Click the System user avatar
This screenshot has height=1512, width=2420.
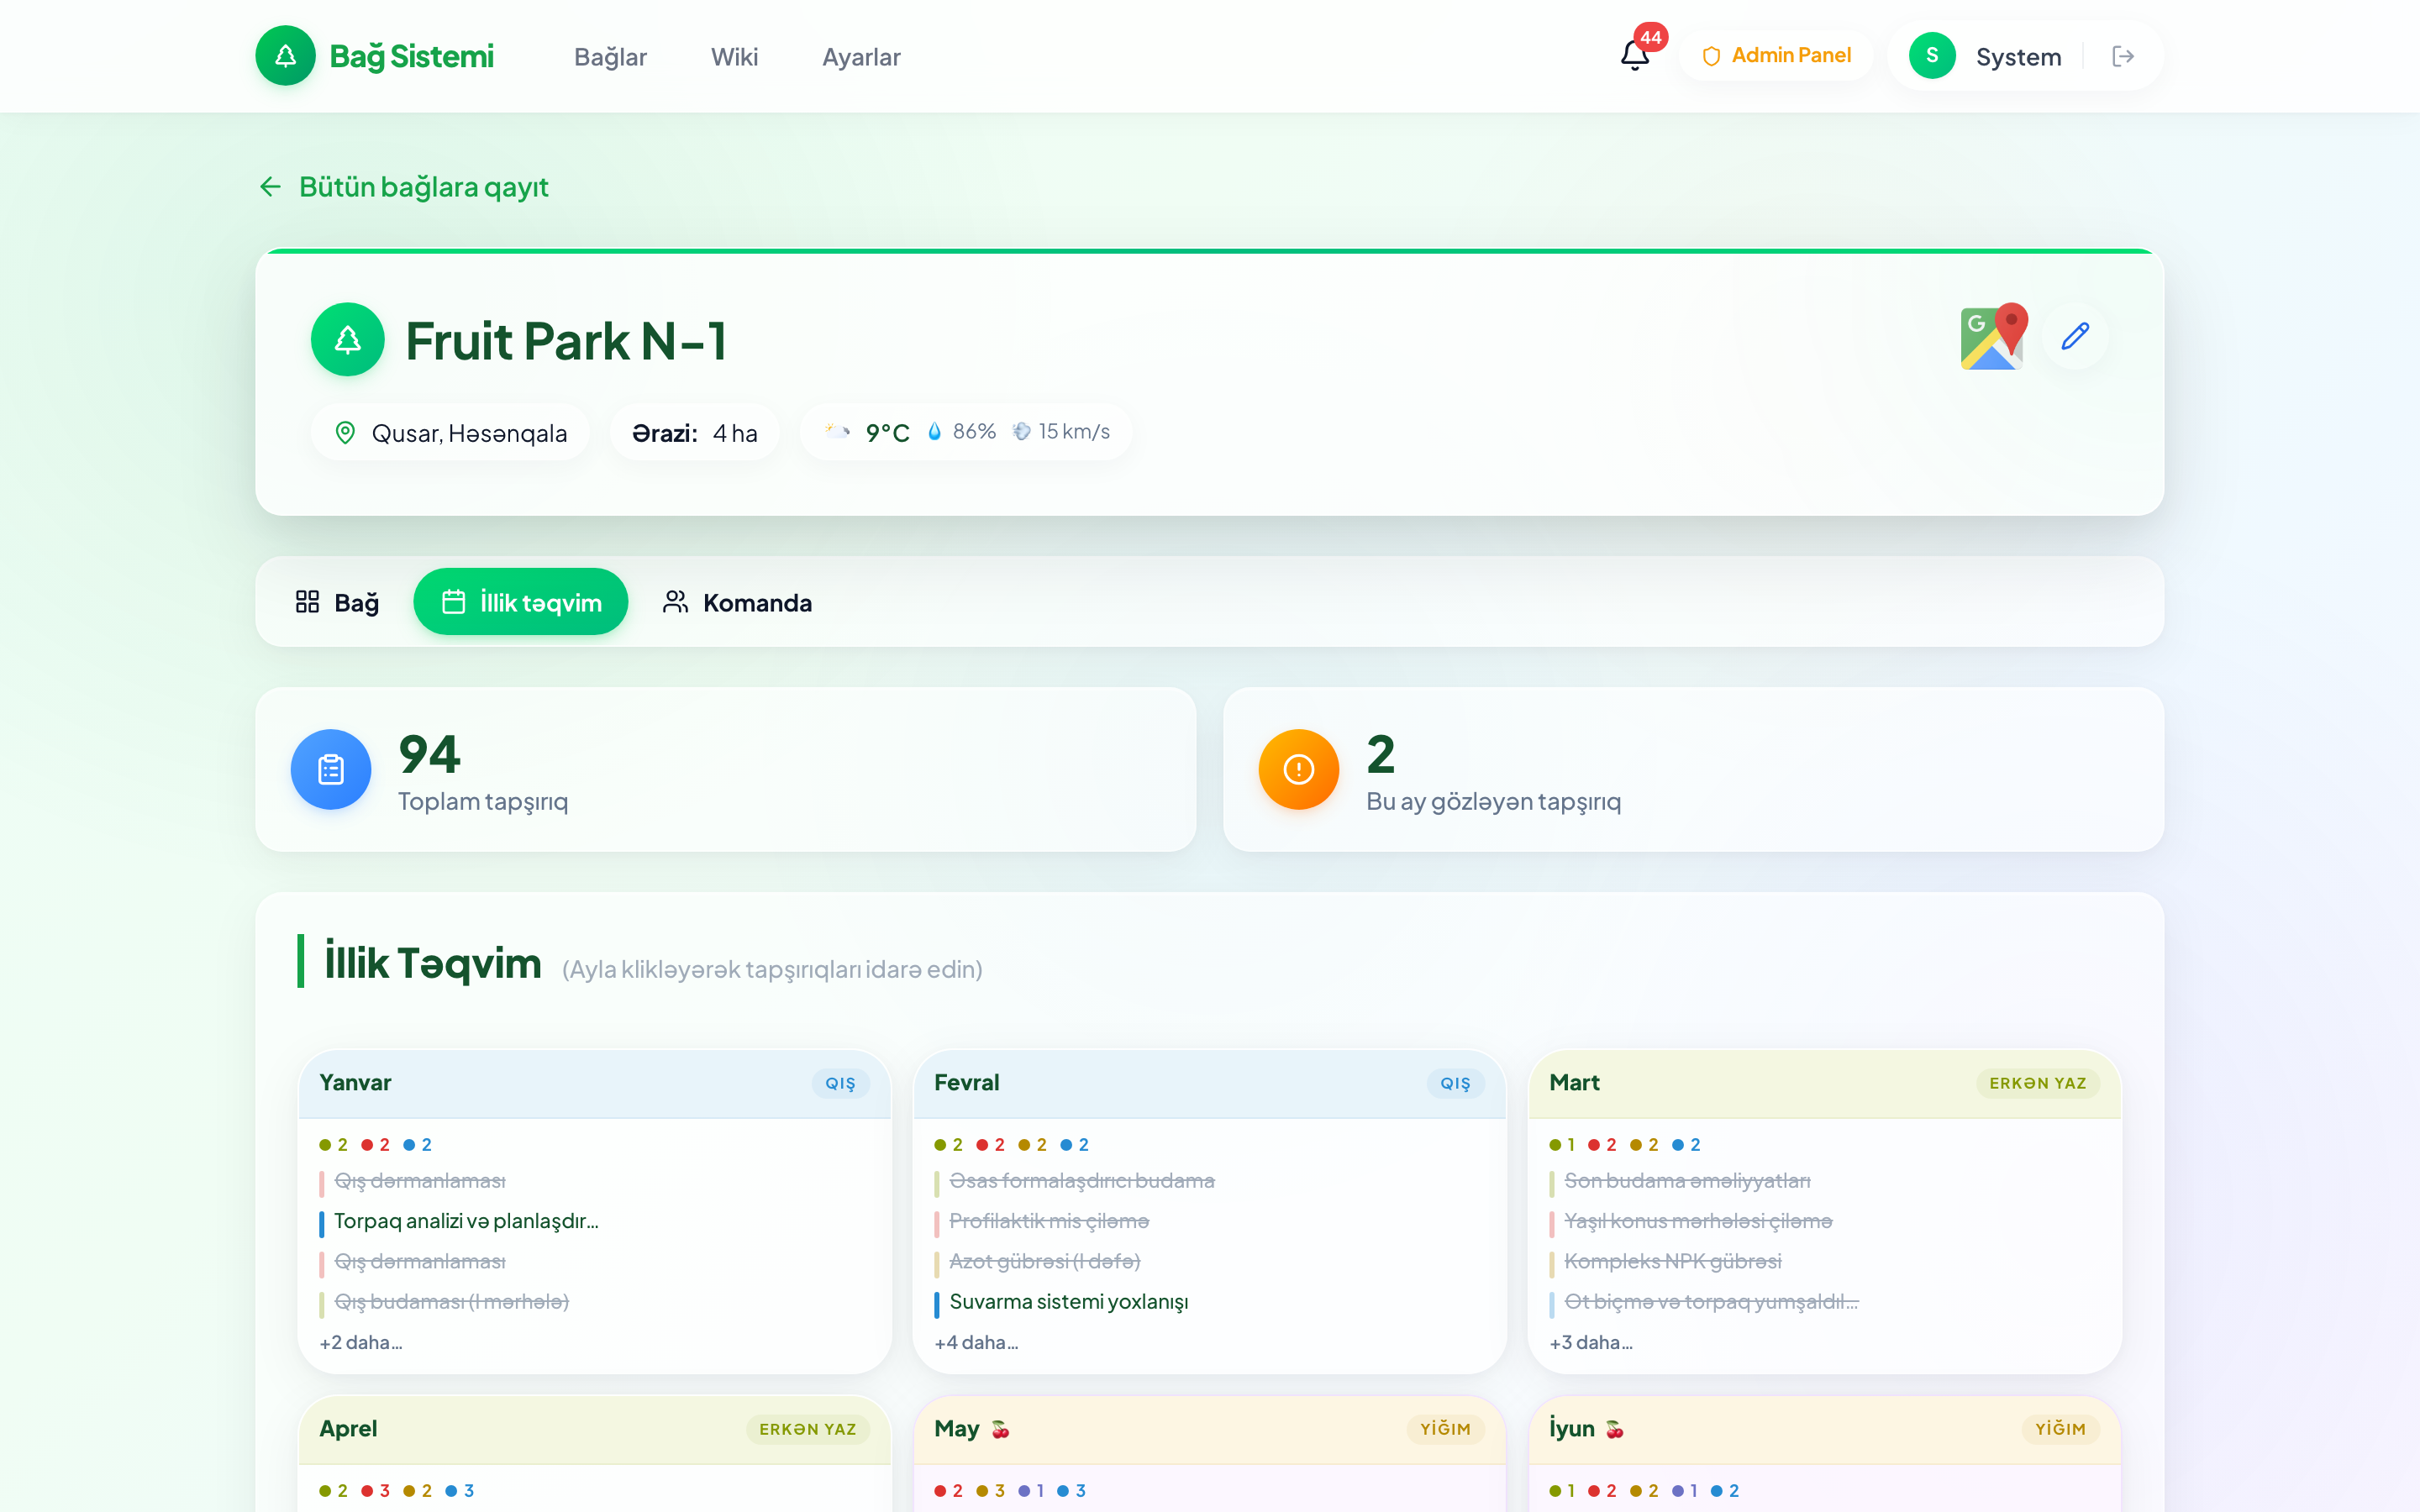point(1932,56)
